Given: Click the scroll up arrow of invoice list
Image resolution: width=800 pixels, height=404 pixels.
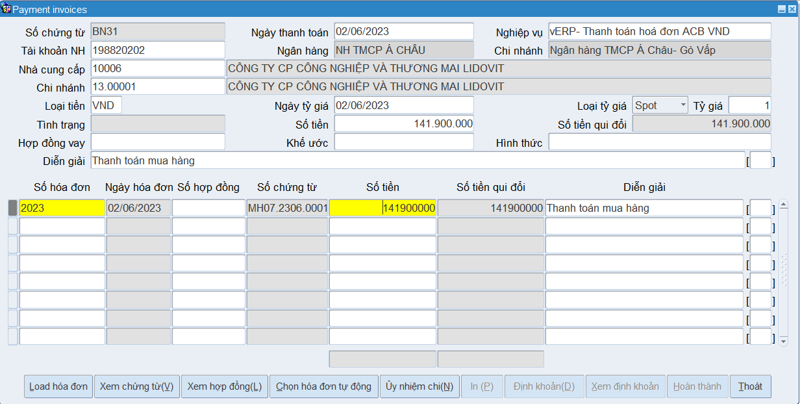Looking at the screenshot, I should click(x=783, y=205).
